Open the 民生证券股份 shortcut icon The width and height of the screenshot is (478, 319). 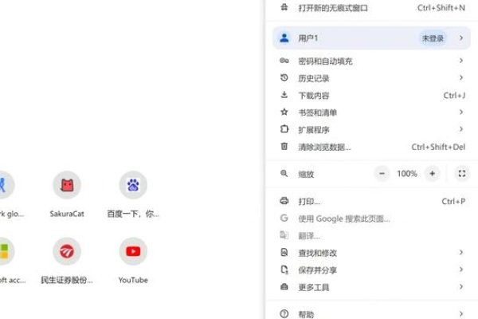67,251
